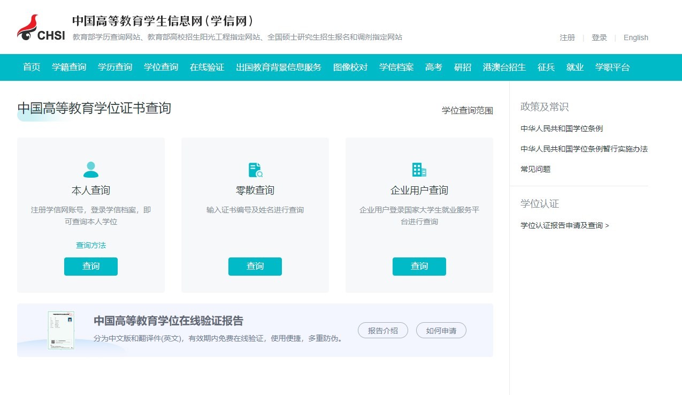Open 学位查询 navigation item
The height and width of the screenshot is (395, 682).
tap(161, 67)
